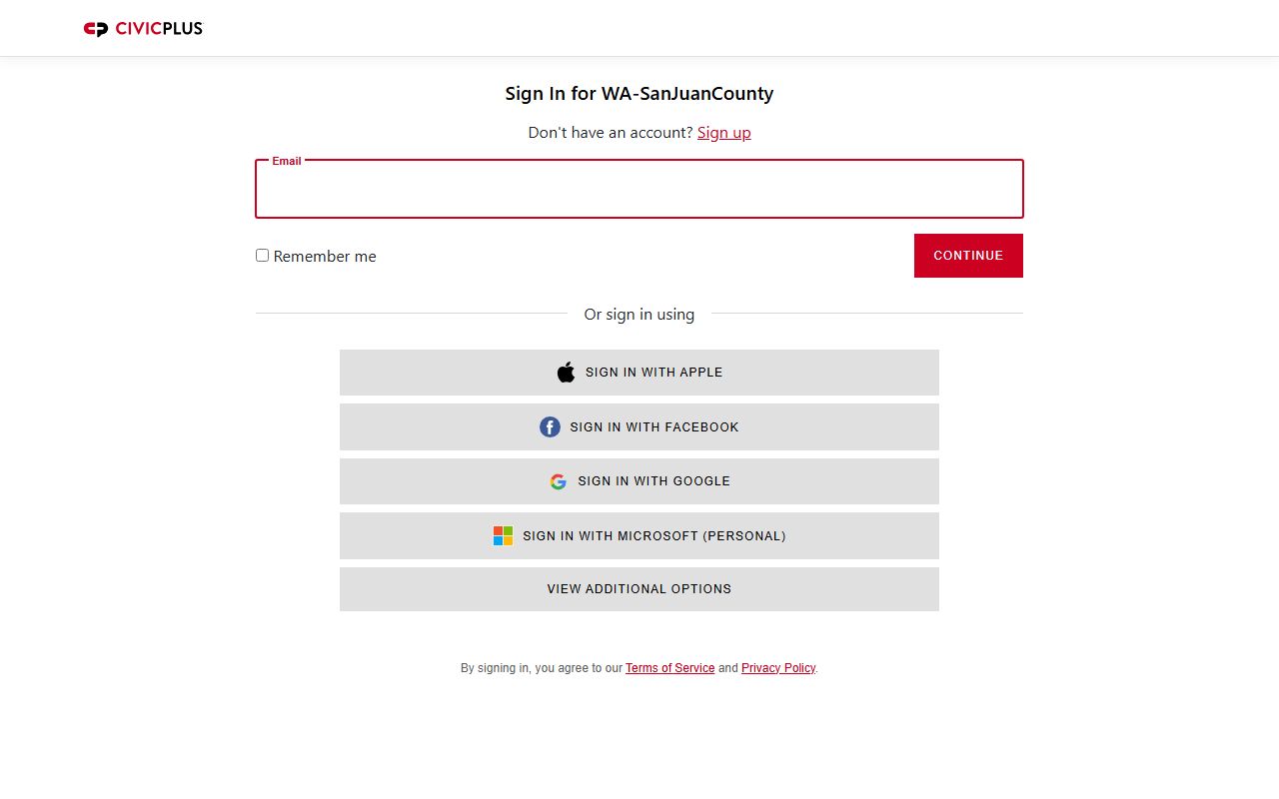Screen dimensions: 1279x799
Task: Open the Privacy Policy link
Action: [x=778, y=668]
